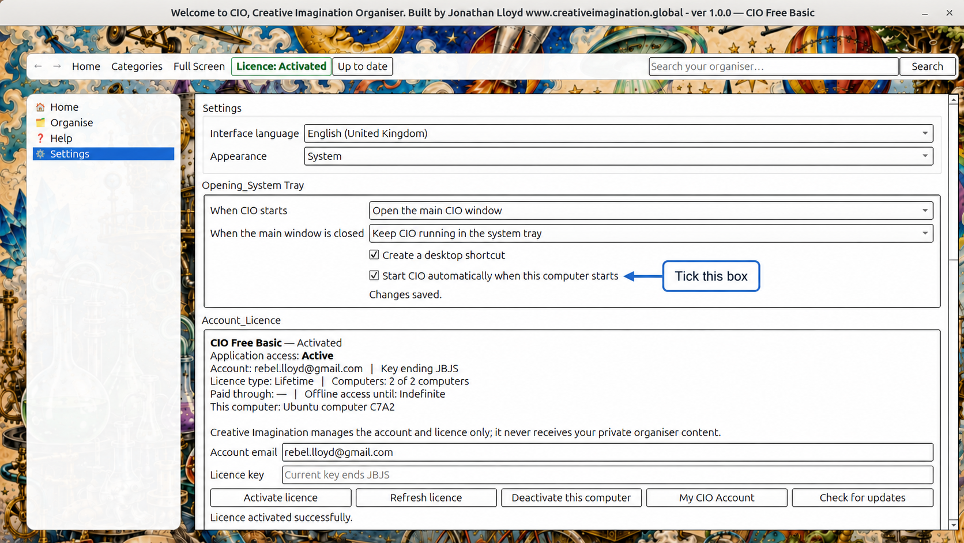Click the 'Changes saved.' status text
This screenshot has width=964, height=543.
point(405,294)
